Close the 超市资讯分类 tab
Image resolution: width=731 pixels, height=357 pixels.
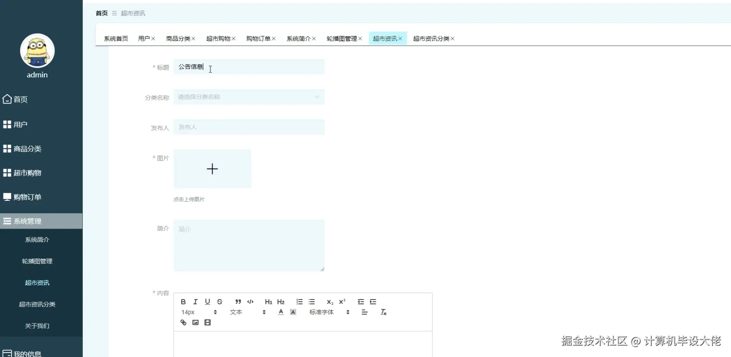coord(452,38)
